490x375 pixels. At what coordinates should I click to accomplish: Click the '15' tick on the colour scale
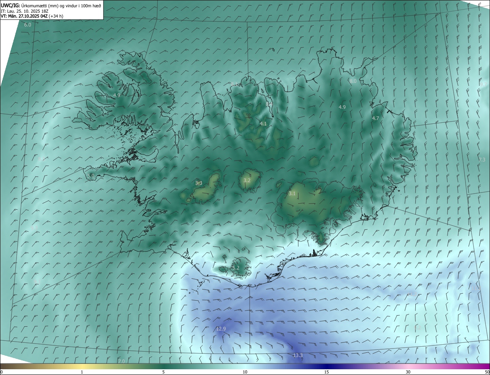click(327, 372)
